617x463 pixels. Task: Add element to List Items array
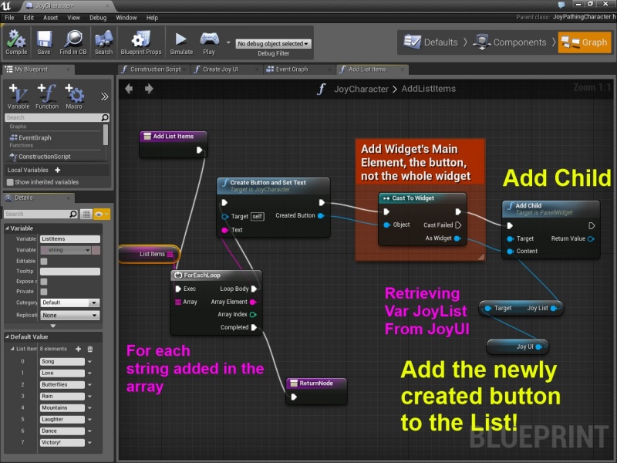coord(79,349)
